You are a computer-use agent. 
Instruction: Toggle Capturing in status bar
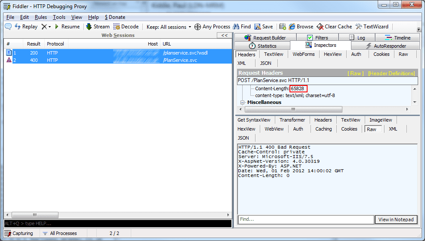(18, 233)
